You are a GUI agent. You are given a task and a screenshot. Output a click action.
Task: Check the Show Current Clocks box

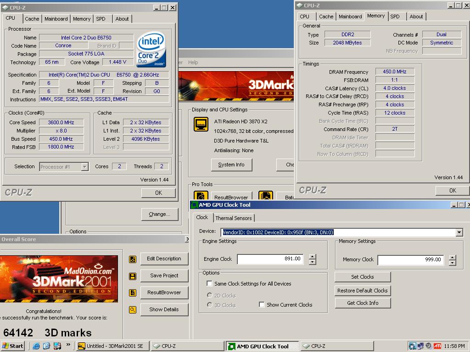[262, 305]
